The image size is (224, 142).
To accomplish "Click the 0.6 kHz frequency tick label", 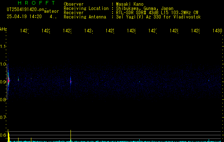I will pos(3,135).
